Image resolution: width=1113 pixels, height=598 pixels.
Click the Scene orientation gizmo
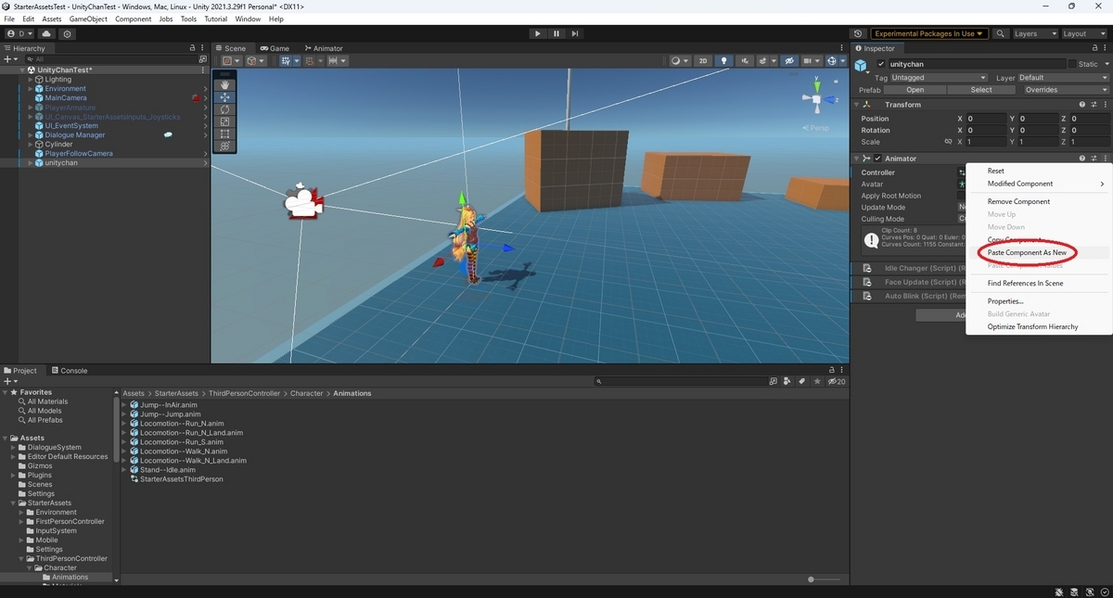pos(816,97)
